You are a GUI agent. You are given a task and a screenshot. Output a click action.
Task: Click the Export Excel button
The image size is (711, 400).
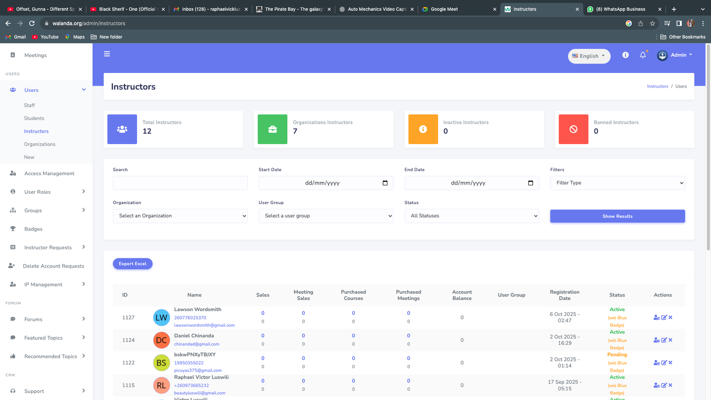132,264
